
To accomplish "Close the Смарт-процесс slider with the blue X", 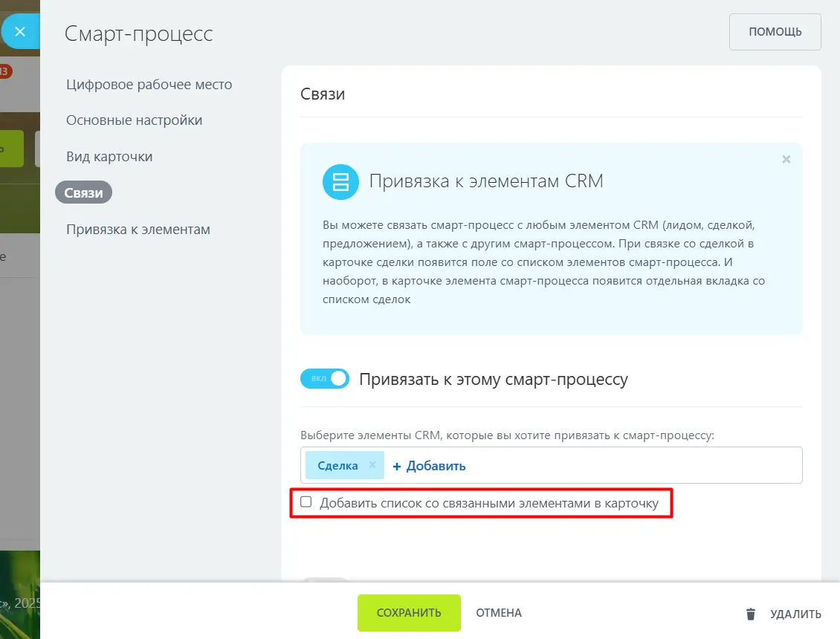I will point(20,32).
